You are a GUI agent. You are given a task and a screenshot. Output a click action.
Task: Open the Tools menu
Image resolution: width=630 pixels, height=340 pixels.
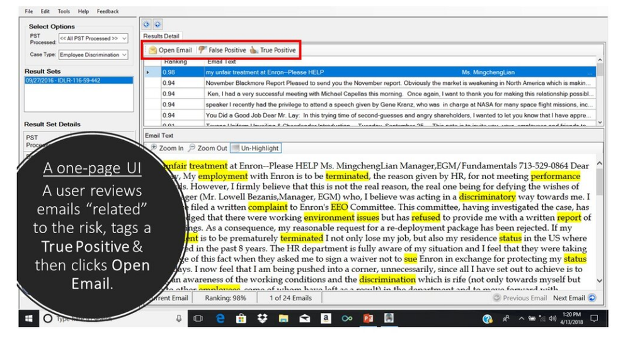pyautogui.click(x=64, y=11)
